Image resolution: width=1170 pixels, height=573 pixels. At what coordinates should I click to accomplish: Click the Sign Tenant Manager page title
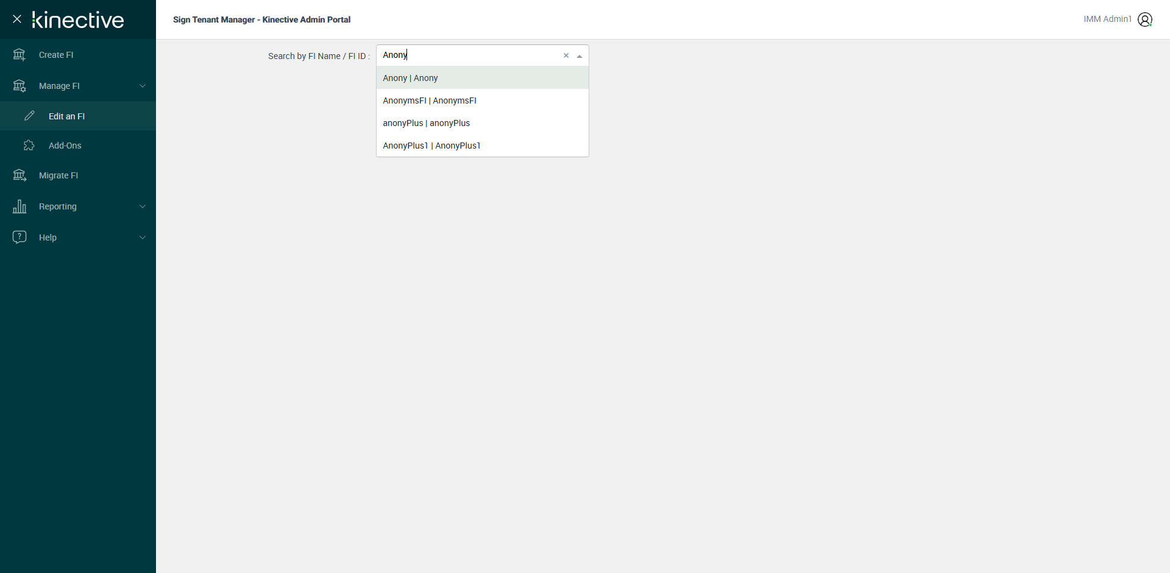pos(261,19)
